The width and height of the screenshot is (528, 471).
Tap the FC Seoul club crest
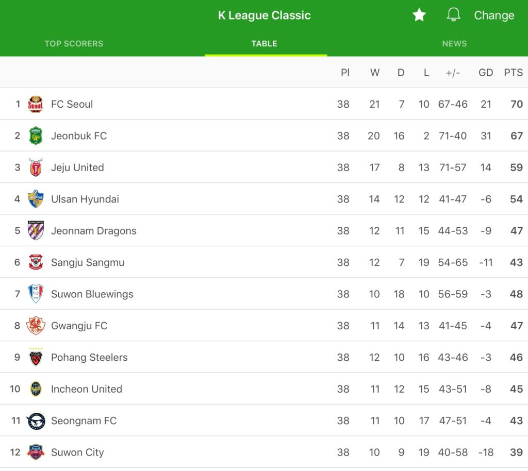pyautogui.click(x=36, y=104)
